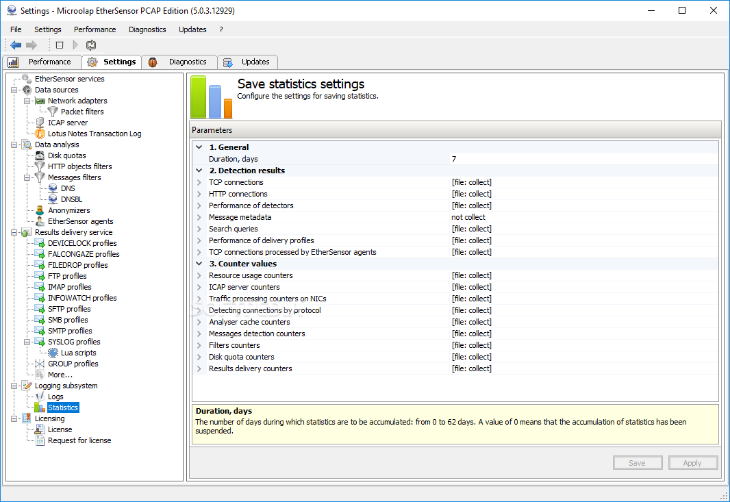Open the Diagnostics menu in menu bar
The width and height of the screenshot is (730, 502).
coord(147,29)
